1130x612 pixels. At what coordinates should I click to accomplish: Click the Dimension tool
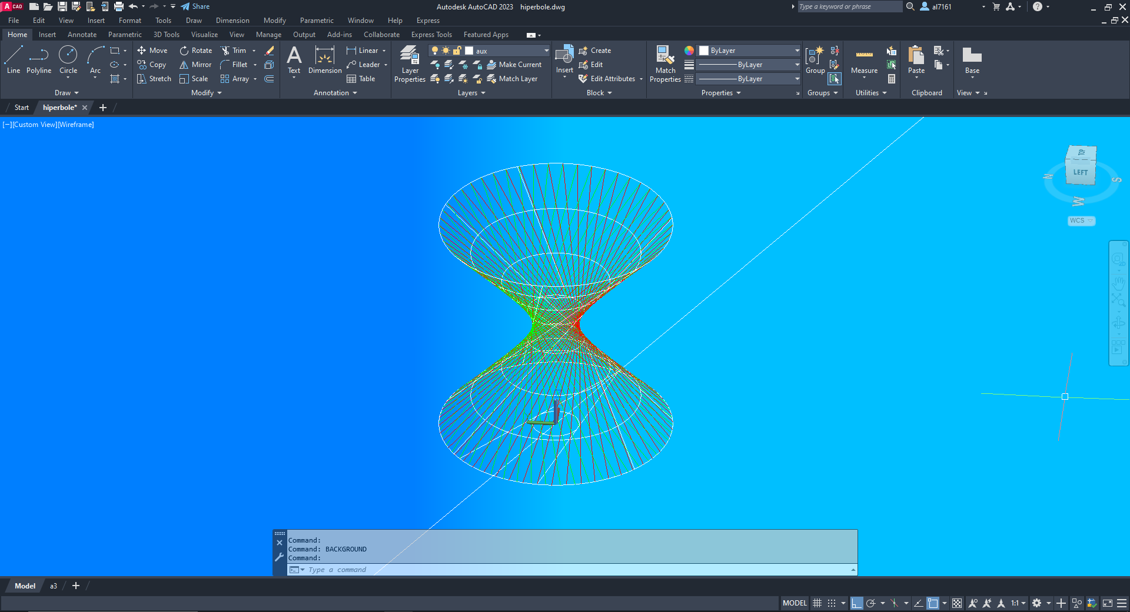(x=325, y=60)
